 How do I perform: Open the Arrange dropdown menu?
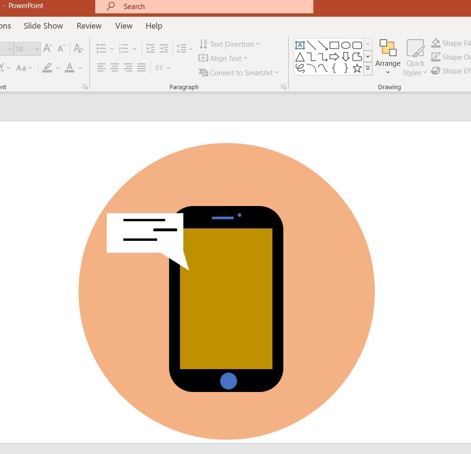click(388, 57)
